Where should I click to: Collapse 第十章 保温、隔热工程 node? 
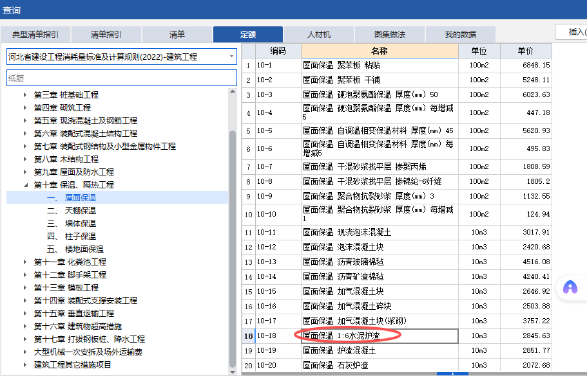[x=25, y=185]
